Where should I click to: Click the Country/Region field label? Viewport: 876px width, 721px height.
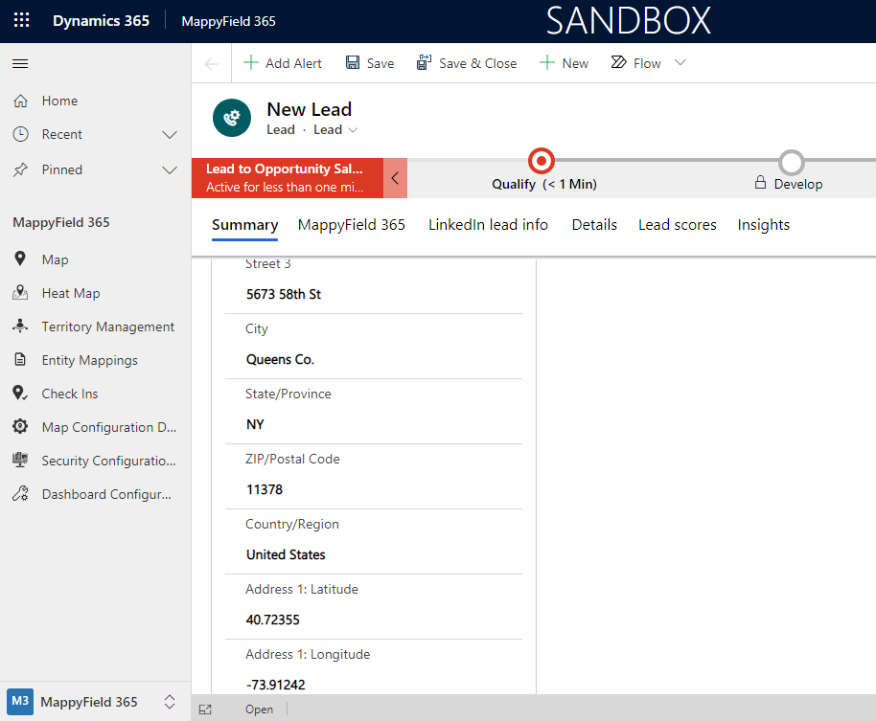(292, 524)
